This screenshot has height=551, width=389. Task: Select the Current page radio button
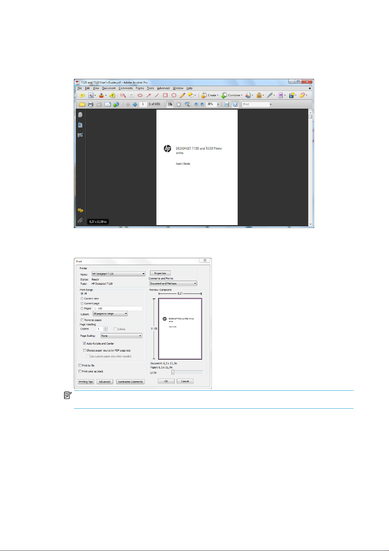point(82,303)
